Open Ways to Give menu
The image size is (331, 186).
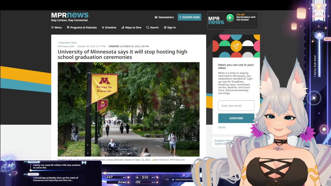(x=131, y=27)
